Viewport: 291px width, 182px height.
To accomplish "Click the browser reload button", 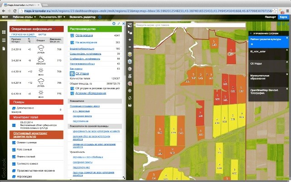I will click(15, 11).
